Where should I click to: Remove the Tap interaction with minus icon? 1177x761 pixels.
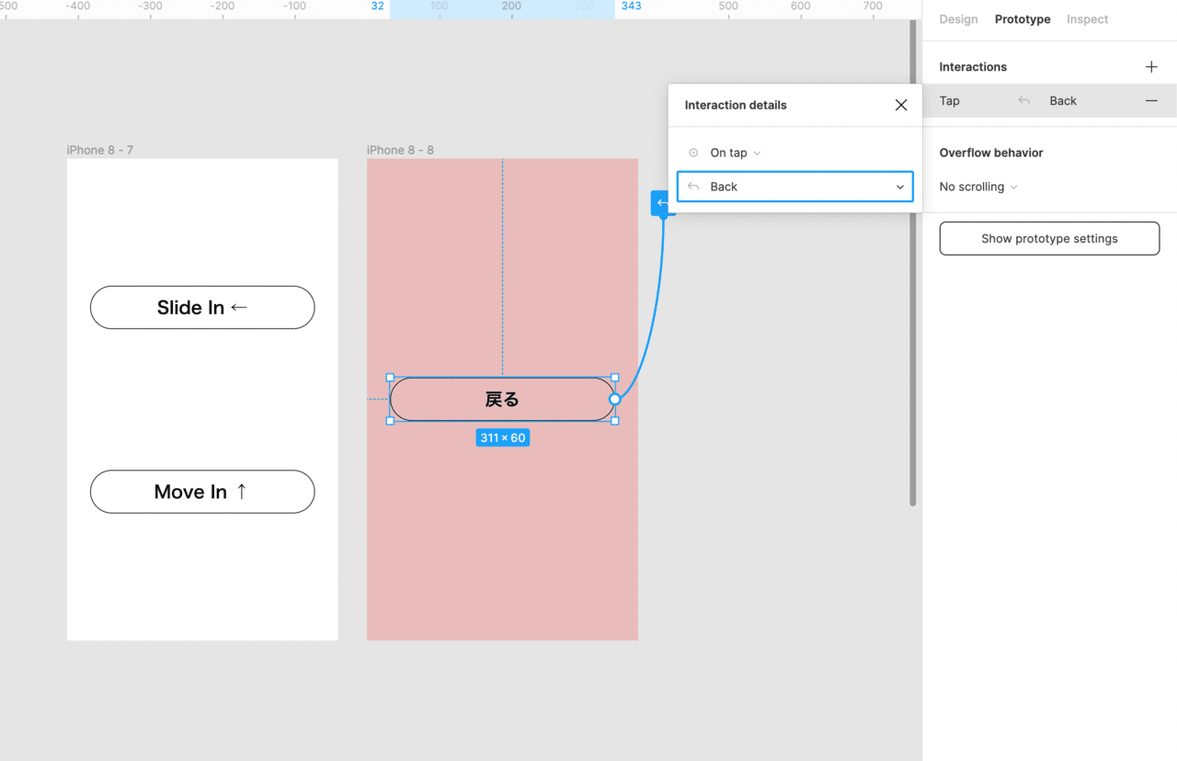tap(1151, 101)
